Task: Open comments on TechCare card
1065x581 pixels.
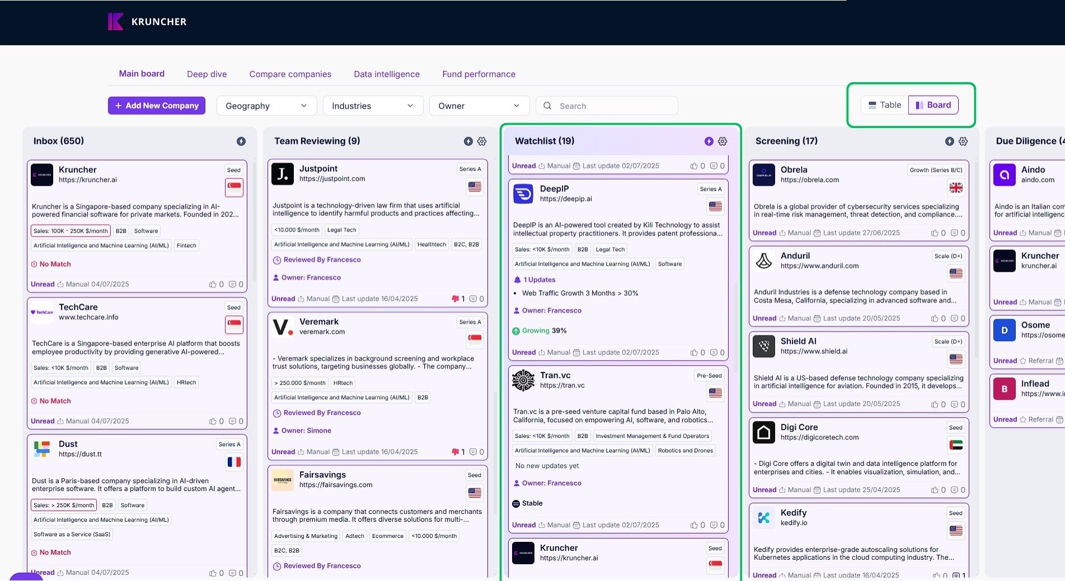Action: pos(232,422)
